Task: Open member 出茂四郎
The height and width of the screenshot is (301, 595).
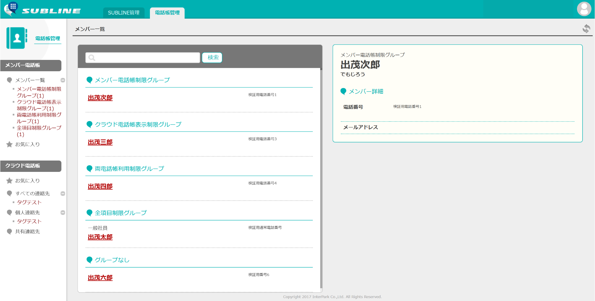Action: click(x=100, y=186)
